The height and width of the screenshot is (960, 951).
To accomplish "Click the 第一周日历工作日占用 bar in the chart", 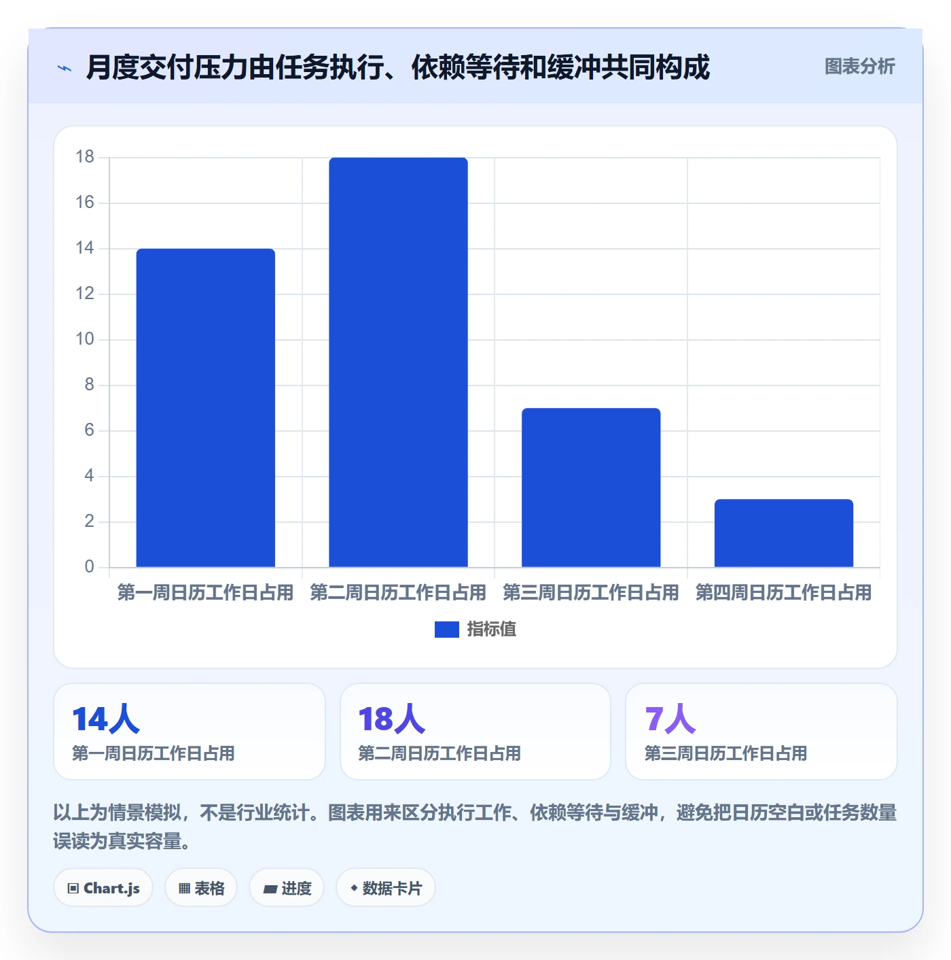I will point(206,408).
